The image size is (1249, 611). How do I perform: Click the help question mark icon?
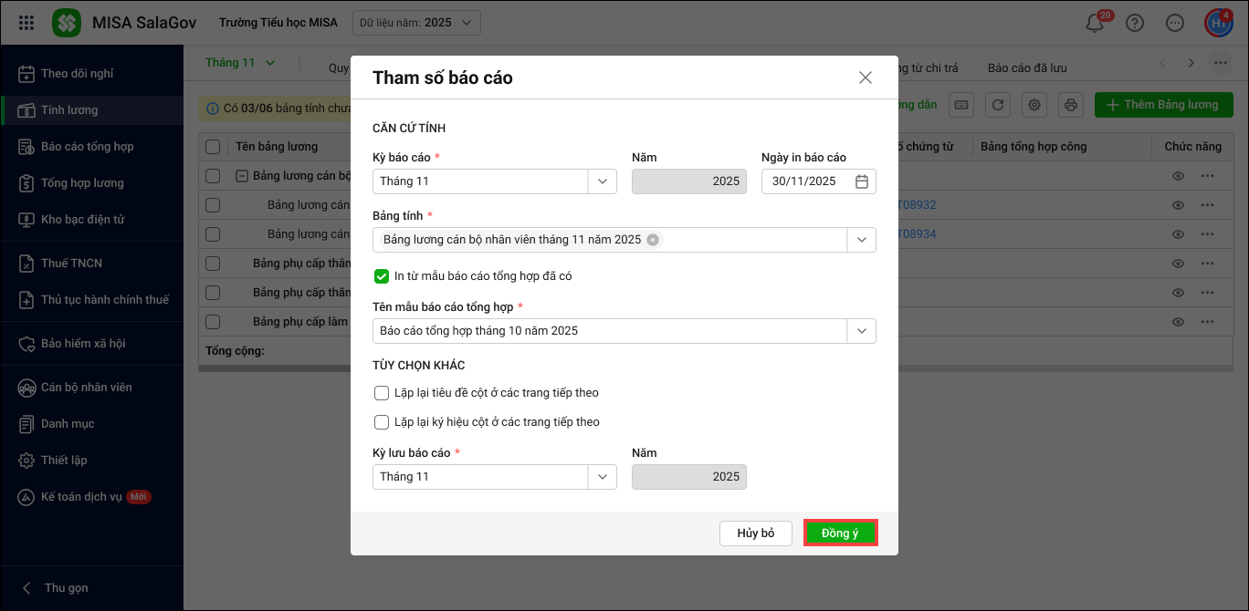click(1135, 24)
